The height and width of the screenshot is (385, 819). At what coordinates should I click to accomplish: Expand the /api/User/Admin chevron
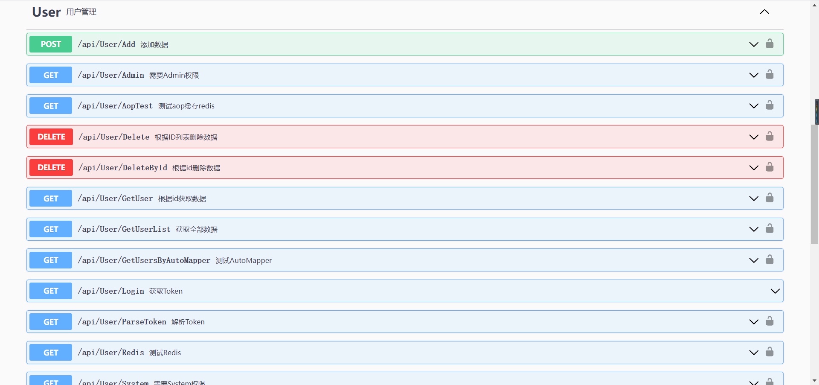pyautogui.click(x=754, y=75)
